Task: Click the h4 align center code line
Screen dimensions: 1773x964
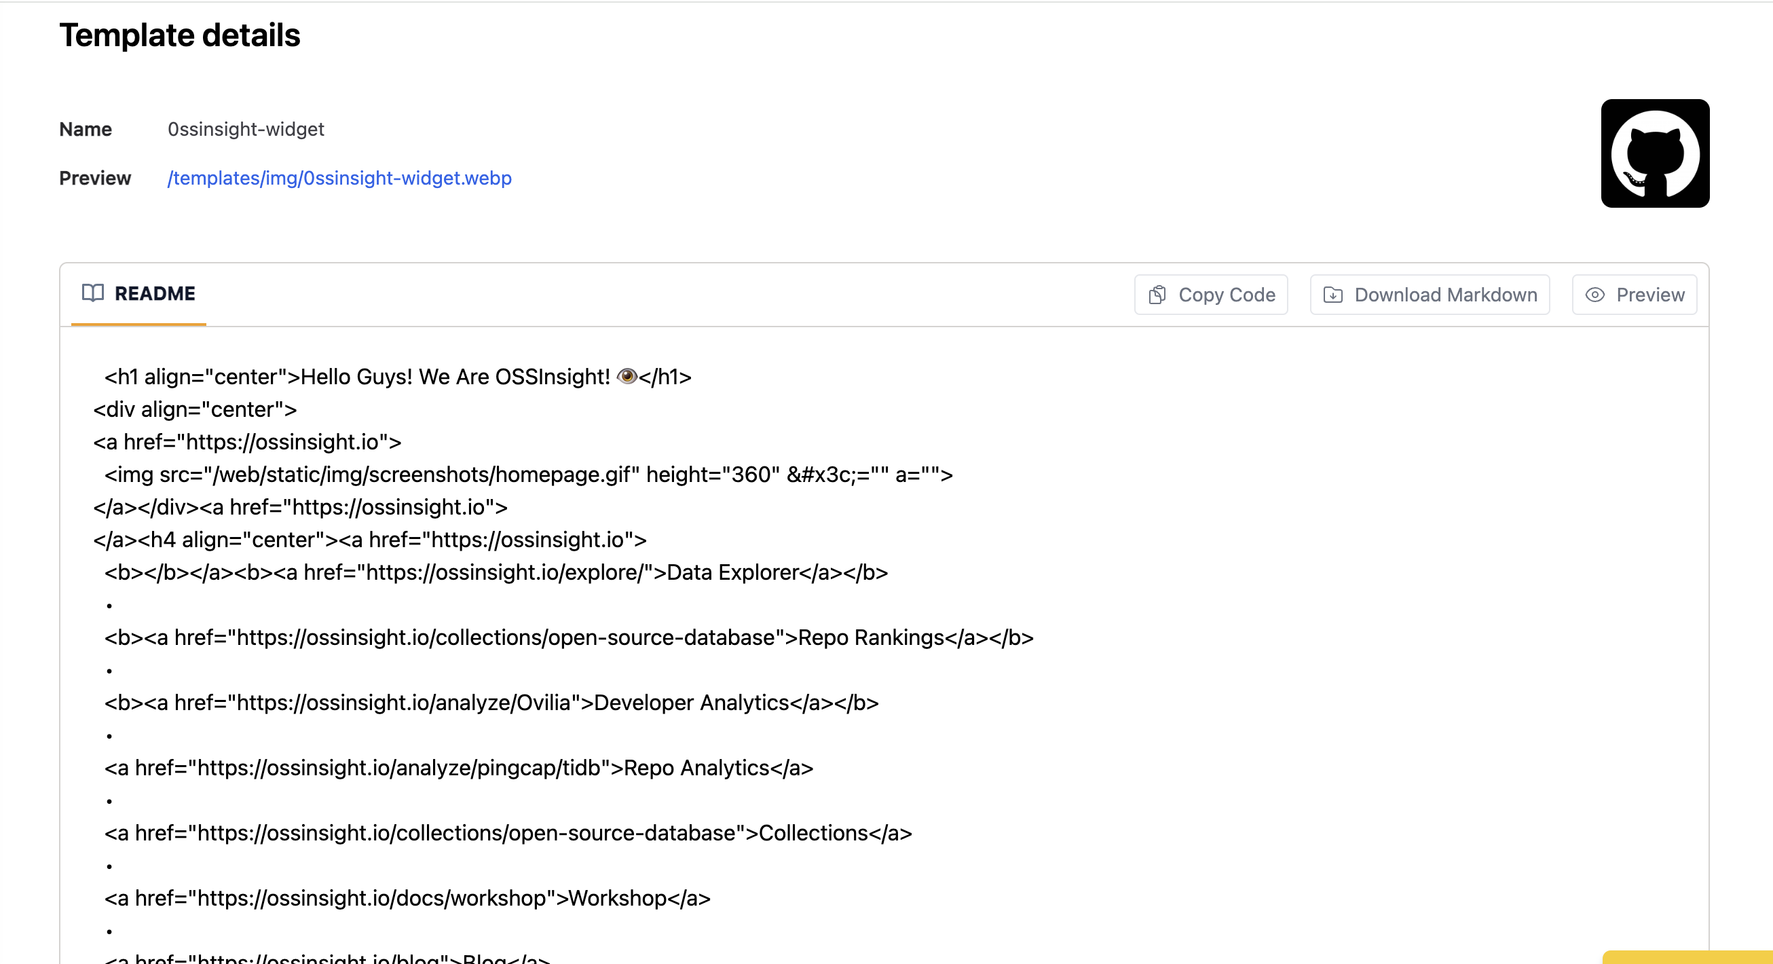Action: click(370, 540)
